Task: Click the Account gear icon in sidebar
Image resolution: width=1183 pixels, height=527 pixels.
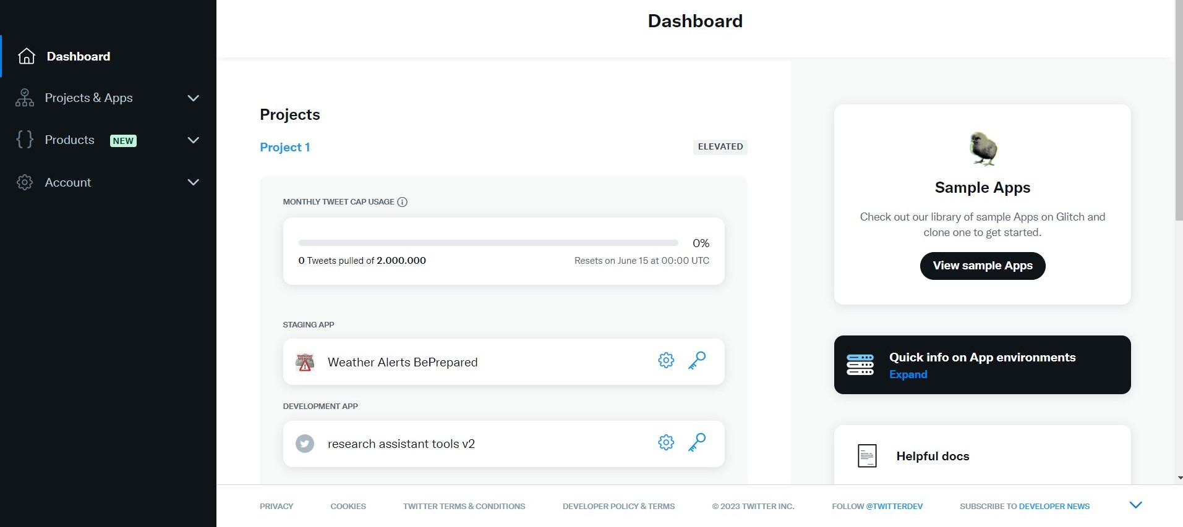Action: 25,182
